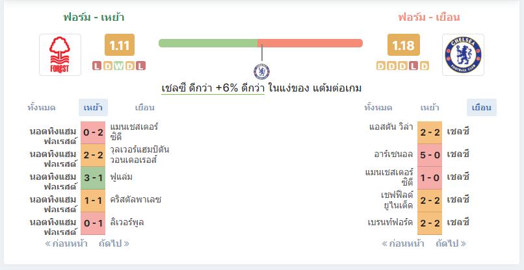Go to ก่อนหน้า under Forest matches
Image resolution: width=524 pixels, height=270 pixels.
coord(66,243)
